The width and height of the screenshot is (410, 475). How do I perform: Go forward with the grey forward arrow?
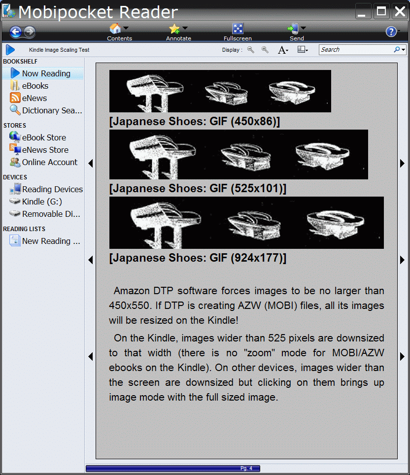[30, 32]
